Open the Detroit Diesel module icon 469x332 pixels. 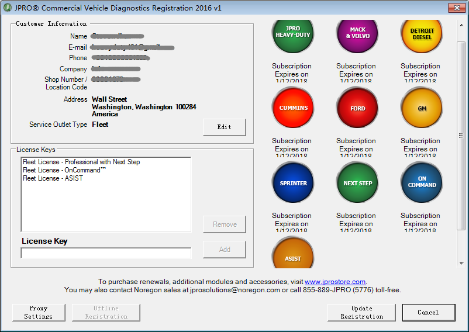pyautogui.click(x=422, y=36)
